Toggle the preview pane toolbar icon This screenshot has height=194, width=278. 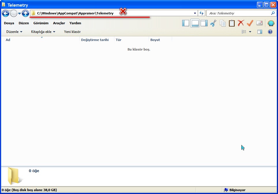(204, 23)
